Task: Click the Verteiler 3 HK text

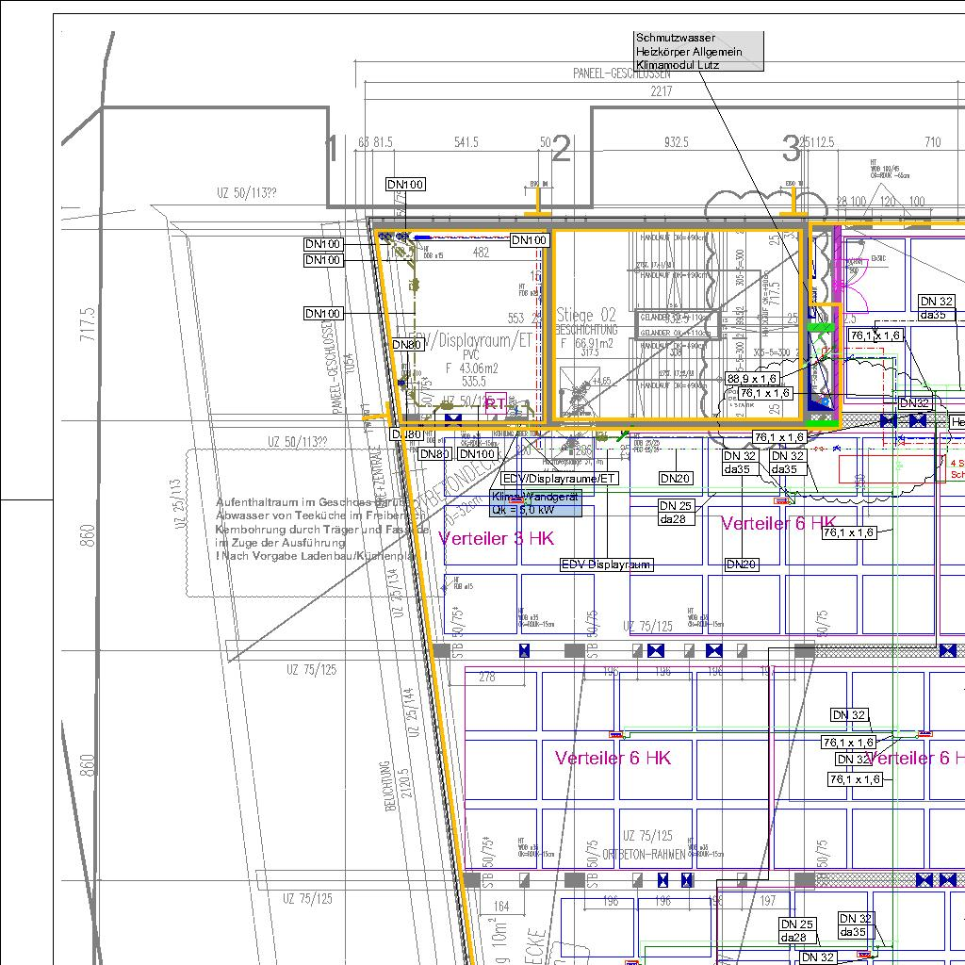Action: pos(496,538)
